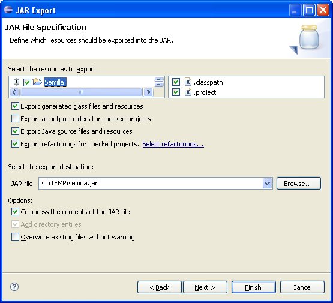Click the Eclipse icon in title bar

click(8, 10)
